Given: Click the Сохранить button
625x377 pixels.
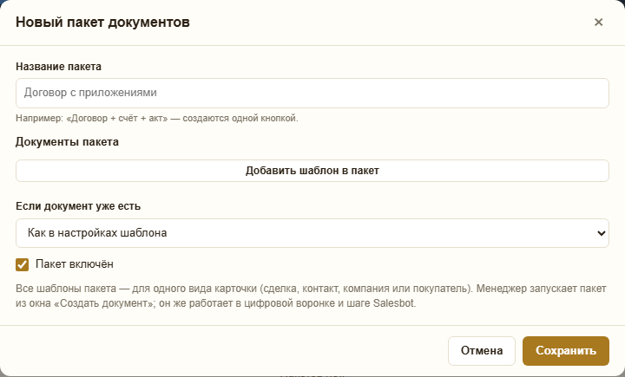Looking at the screenshot, I should pyautogui.click(x=566, y=351).
